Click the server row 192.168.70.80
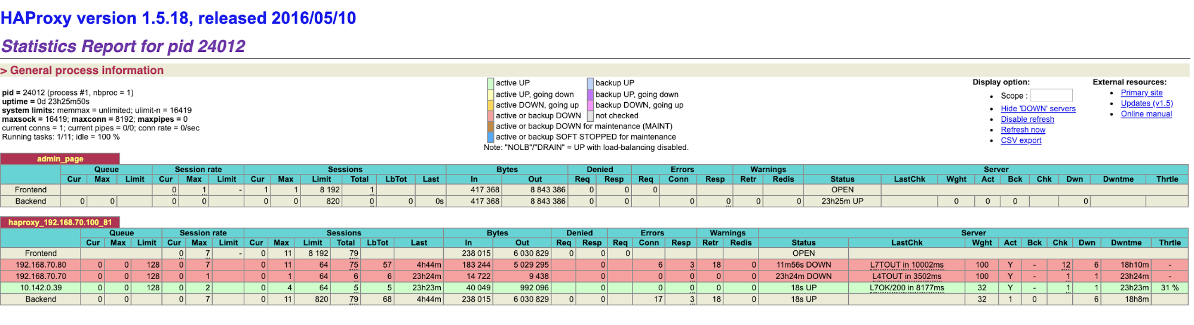 594,265
